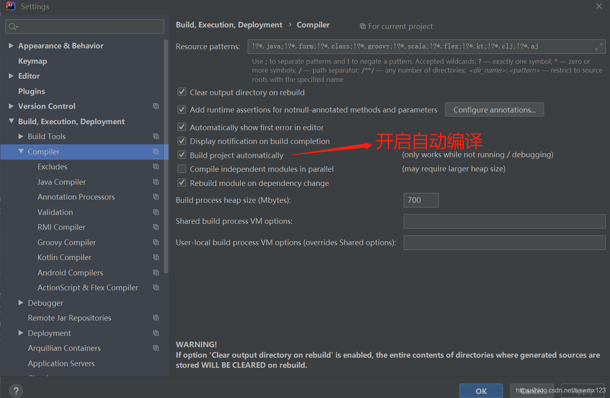This screenshot has height=398, width=610.
Task: Click the project-level icon beside Version Control
Action: (156, 106)
